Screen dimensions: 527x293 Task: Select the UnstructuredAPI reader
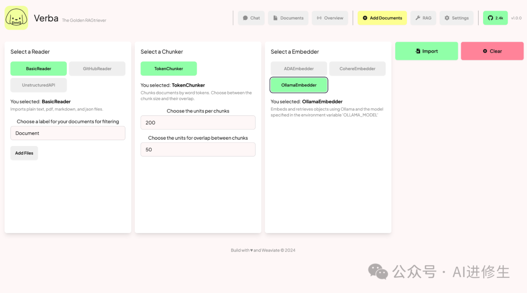(39, 85)
